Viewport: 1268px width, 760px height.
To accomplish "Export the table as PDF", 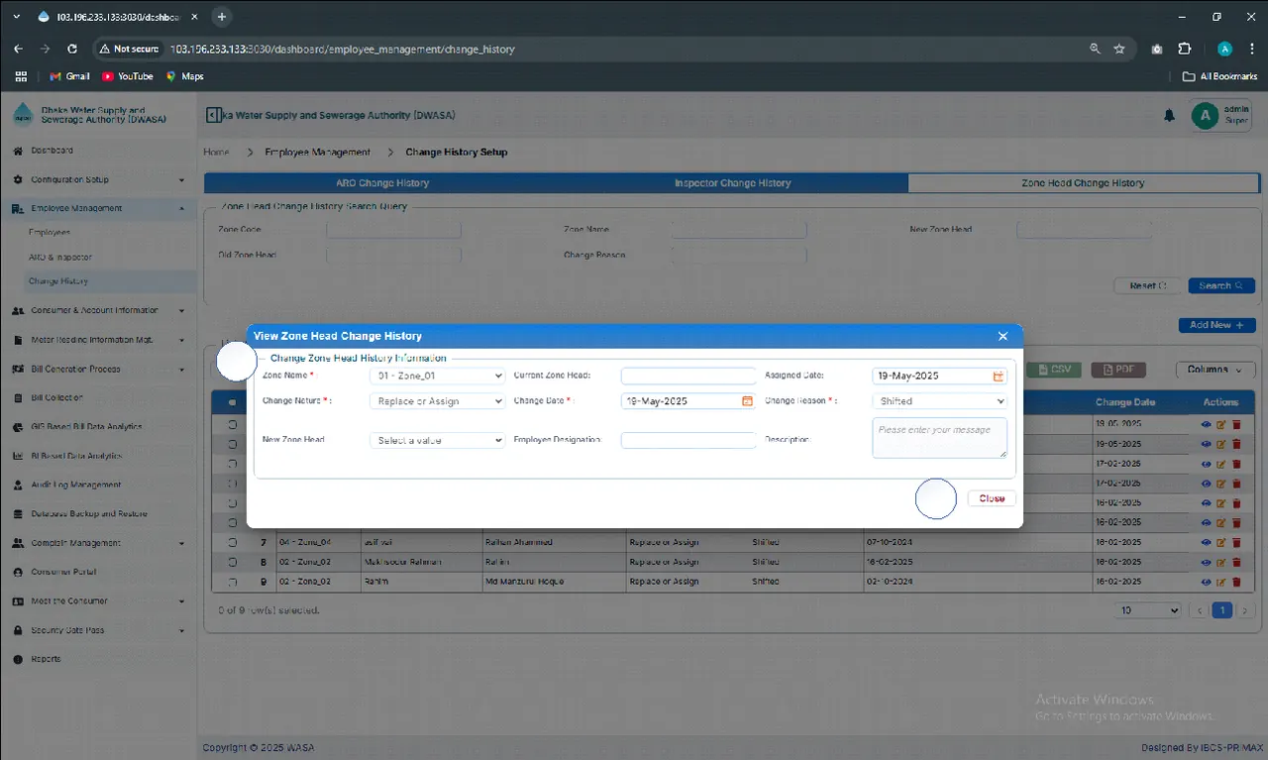I will click(1118, 370).
